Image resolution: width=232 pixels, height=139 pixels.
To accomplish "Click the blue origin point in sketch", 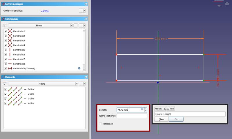I will pyautogui.click(x=158, y=83).
